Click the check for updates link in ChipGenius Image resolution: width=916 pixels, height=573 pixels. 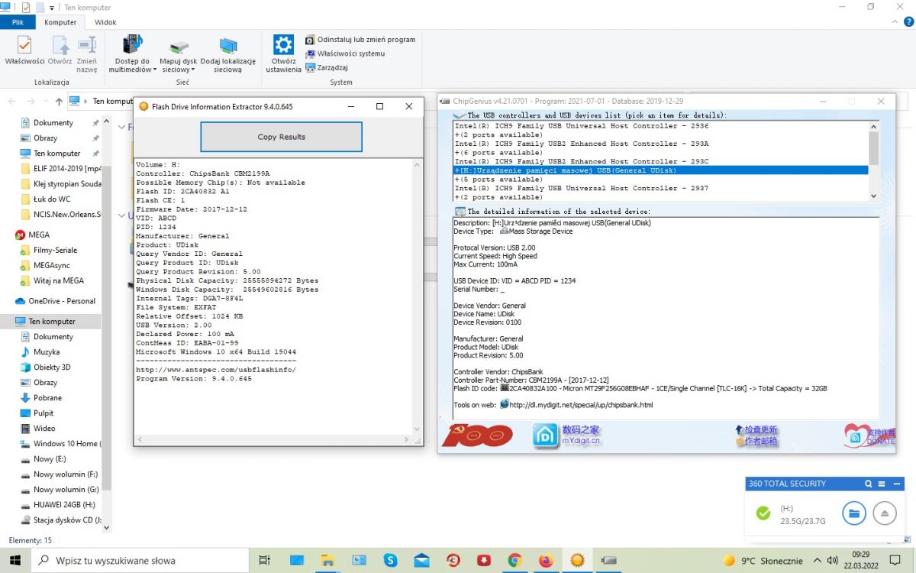pos(756,430)
